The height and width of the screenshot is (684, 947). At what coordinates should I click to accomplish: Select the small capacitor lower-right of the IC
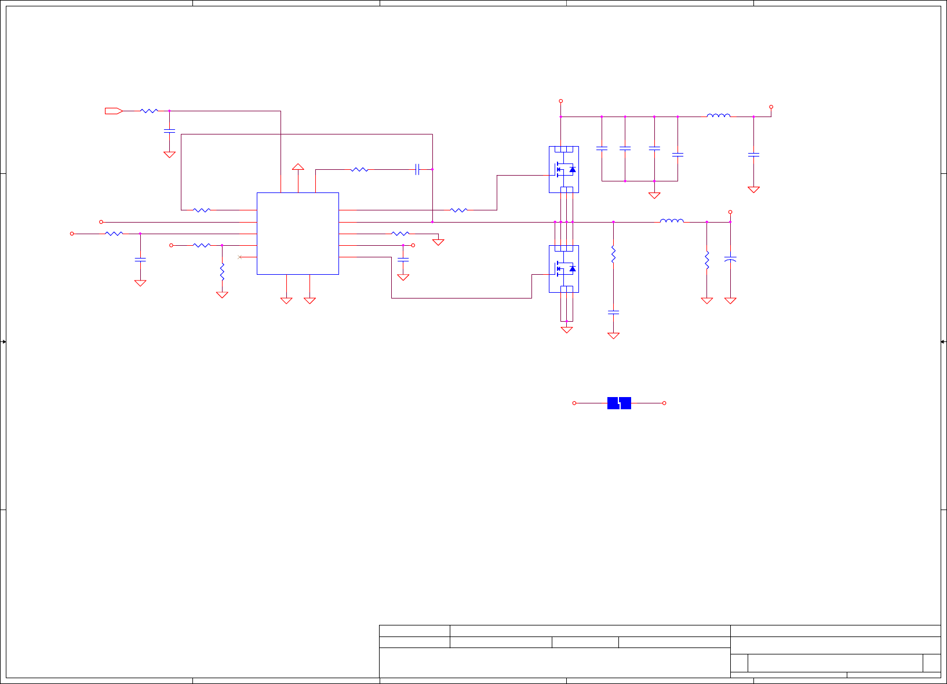(403, 260)
